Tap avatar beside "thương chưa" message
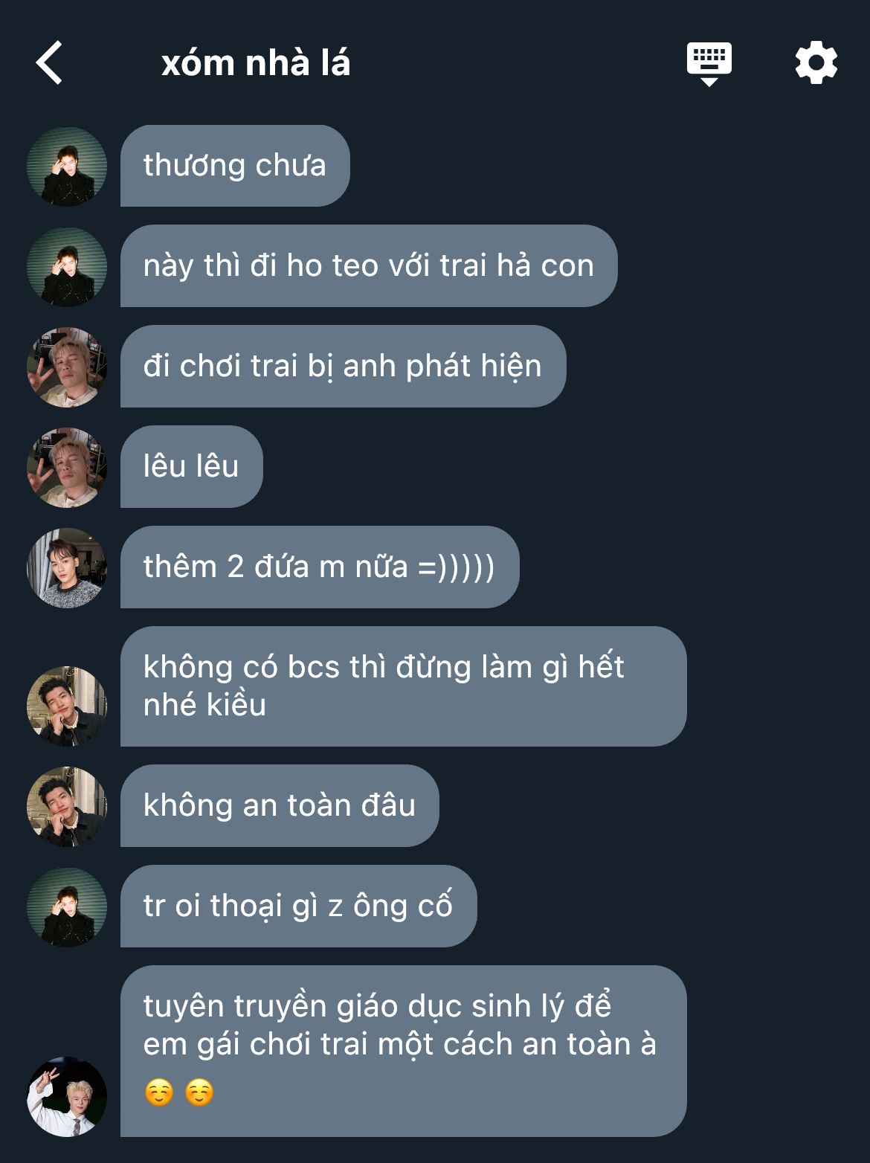 (67, 166)
